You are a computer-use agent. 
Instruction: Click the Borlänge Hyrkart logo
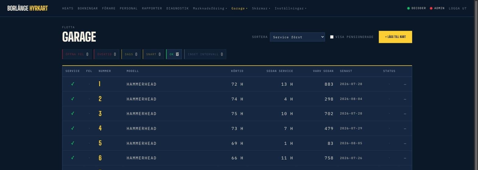tap(27, 8)
